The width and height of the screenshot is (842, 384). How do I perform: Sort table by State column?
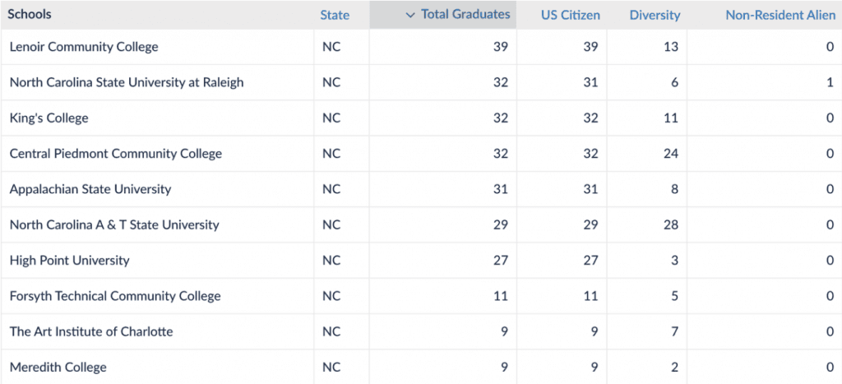tap(335, 15)
